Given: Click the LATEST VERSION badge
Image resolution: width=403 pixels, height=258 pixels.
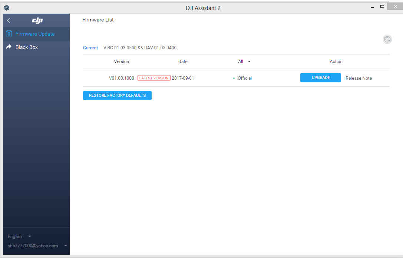Looking at the screenshot, I should tap(154, 78).
